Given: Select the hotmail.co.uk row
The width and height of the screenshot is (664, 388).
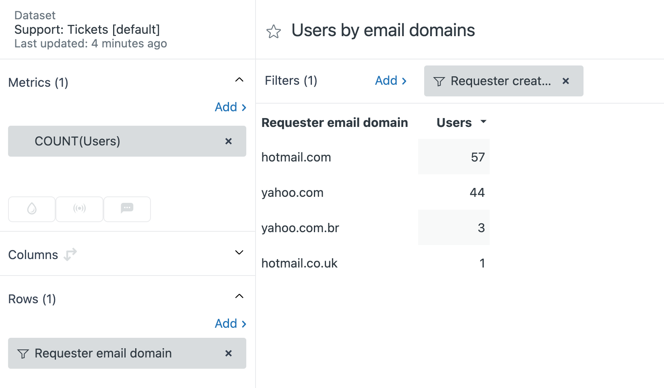Looking at the screenshot, I should [299, 263].
